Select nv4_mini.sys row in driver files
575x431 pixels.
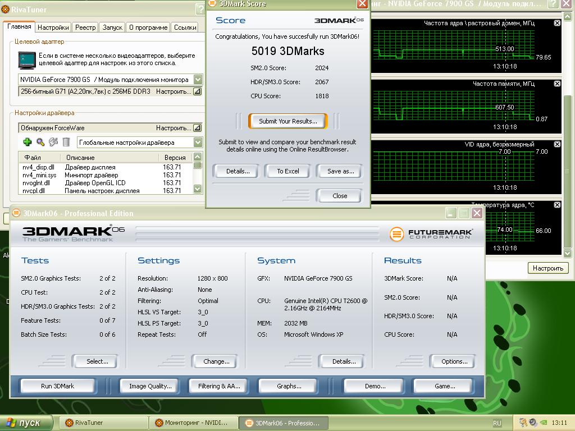[106, 175]
